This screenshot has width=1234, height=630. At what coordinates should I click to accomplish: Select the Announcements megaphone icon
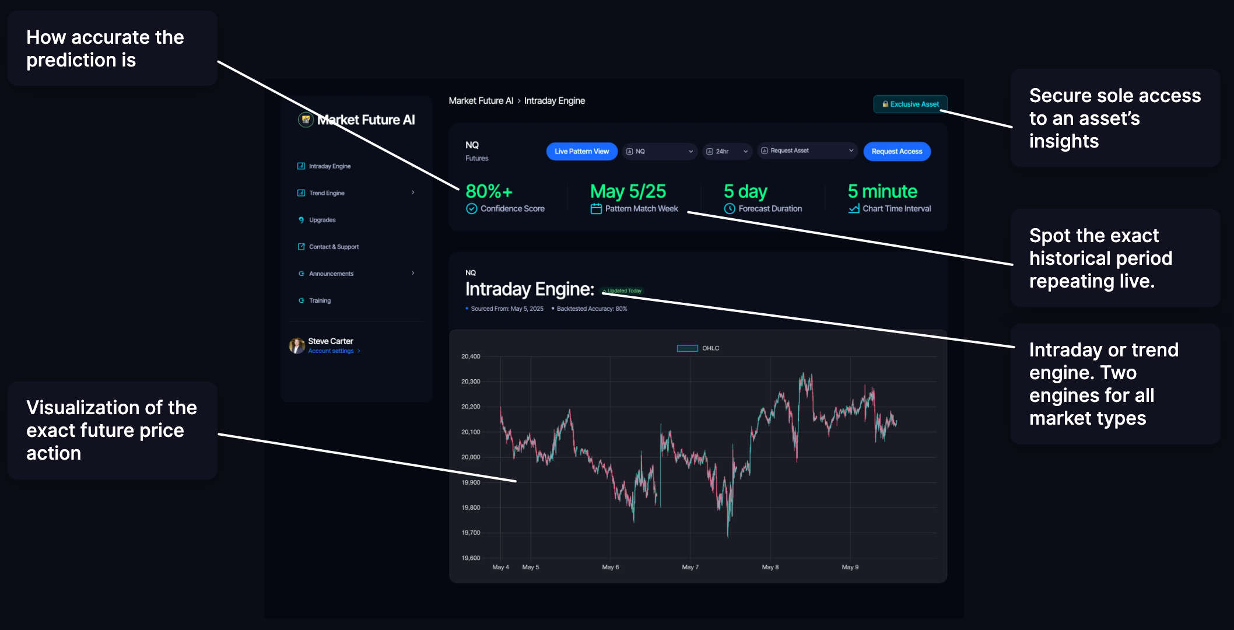tap(301, 273)
